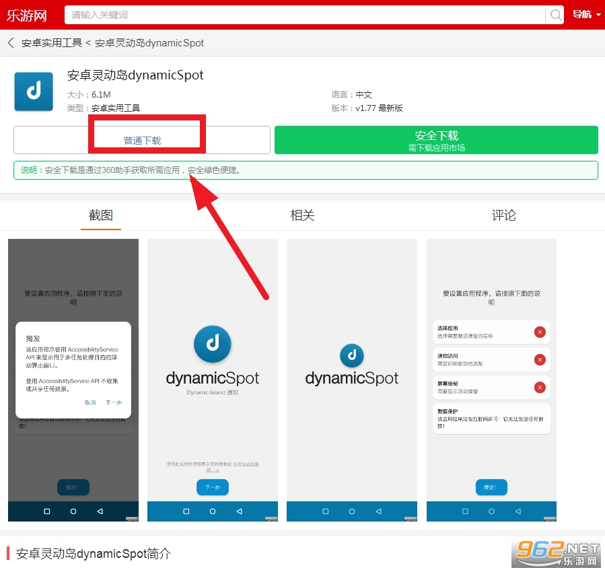Image resolution: width=605 pixels, height=572 pixels.
Task: Click red X next to 通知访问
Action: pyautogui.click(x=540, y=360)
